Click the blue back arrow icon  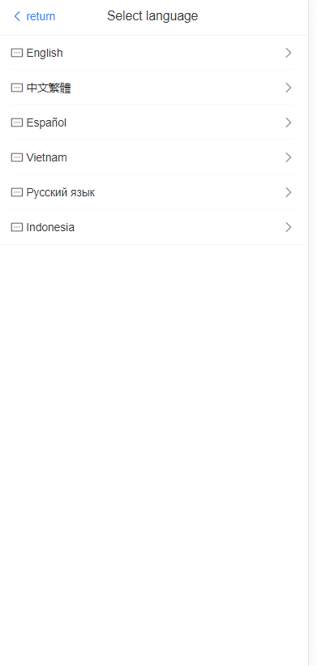(x=17, y=16)
